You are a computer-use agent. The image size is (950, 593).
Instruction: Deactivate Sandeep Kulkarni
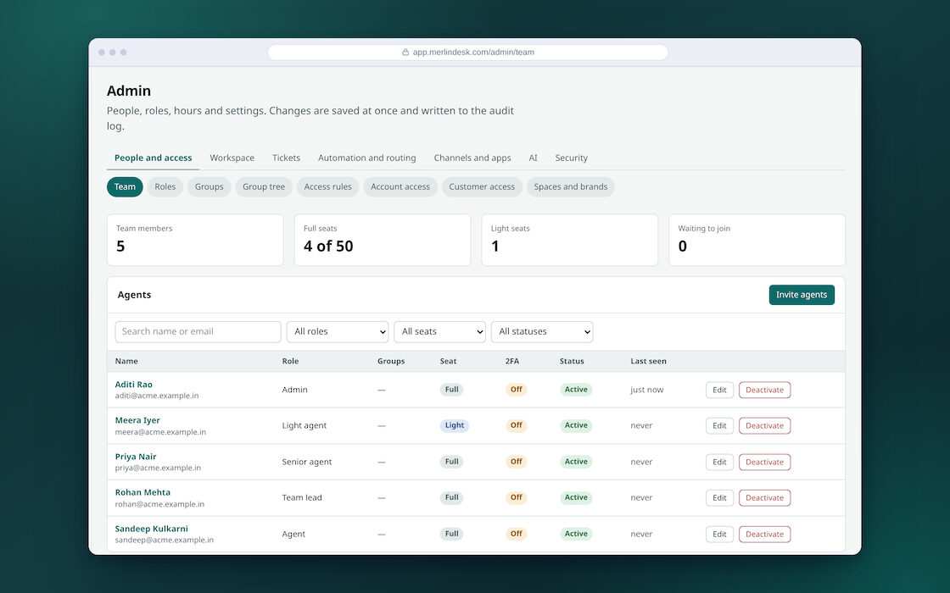[764, 534]
